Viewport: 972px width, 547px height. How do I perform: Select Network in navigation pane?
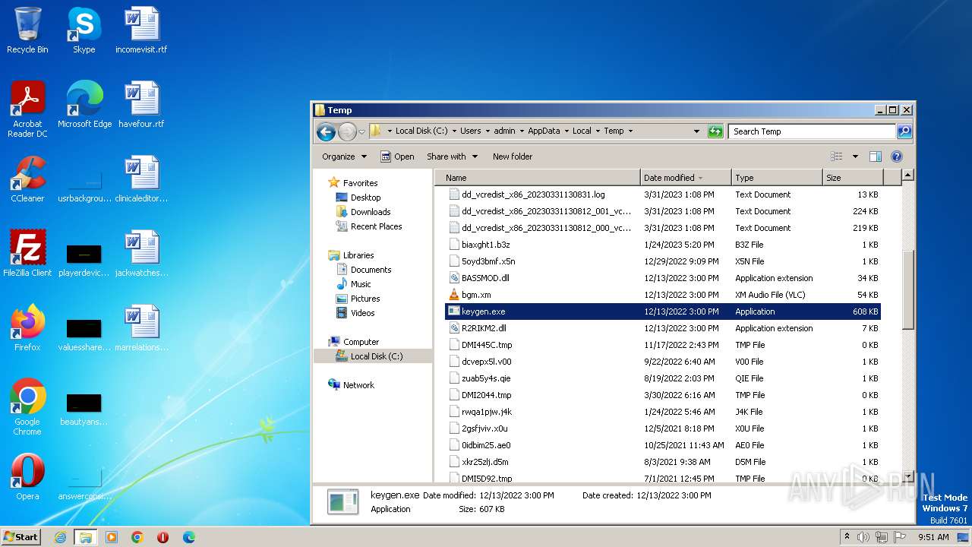point(358,385)
